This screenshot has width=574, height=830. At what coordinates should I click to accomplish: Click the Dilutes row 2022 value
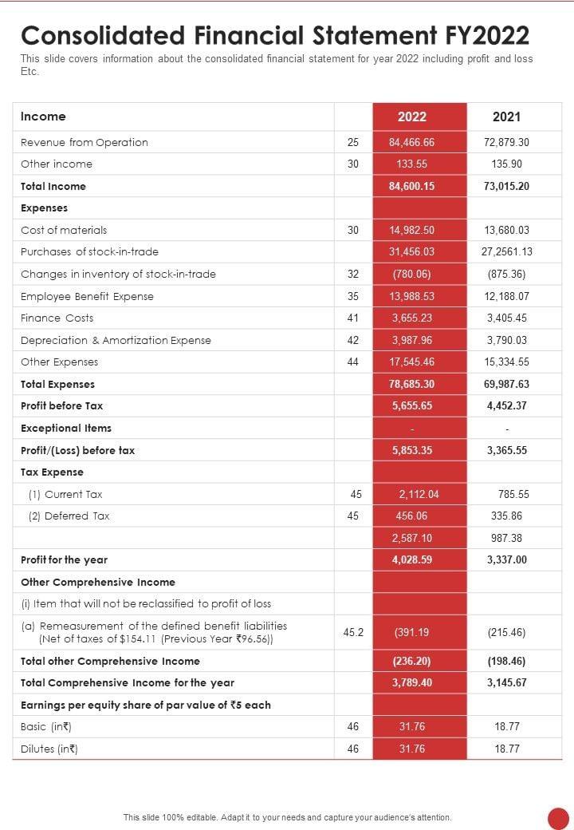412,749
